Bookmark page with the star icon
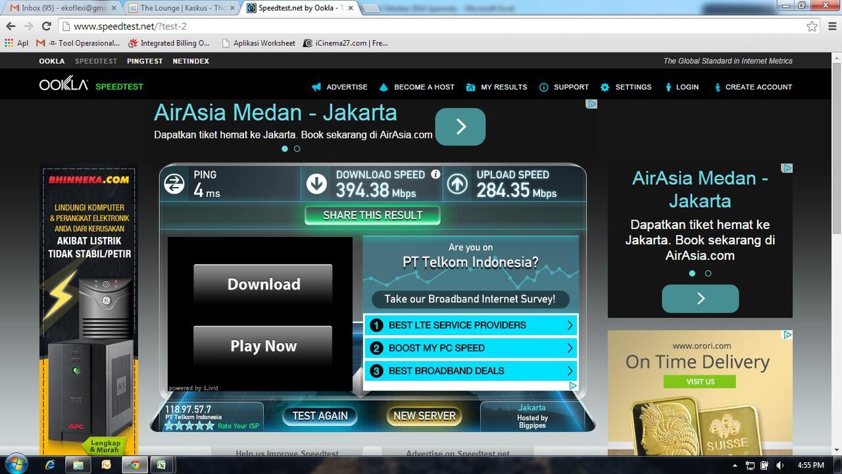842x474 pixels. pos(812,26)
